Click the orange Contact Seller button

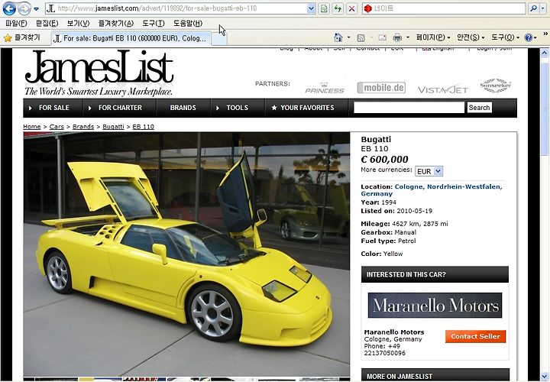[475, 336]
